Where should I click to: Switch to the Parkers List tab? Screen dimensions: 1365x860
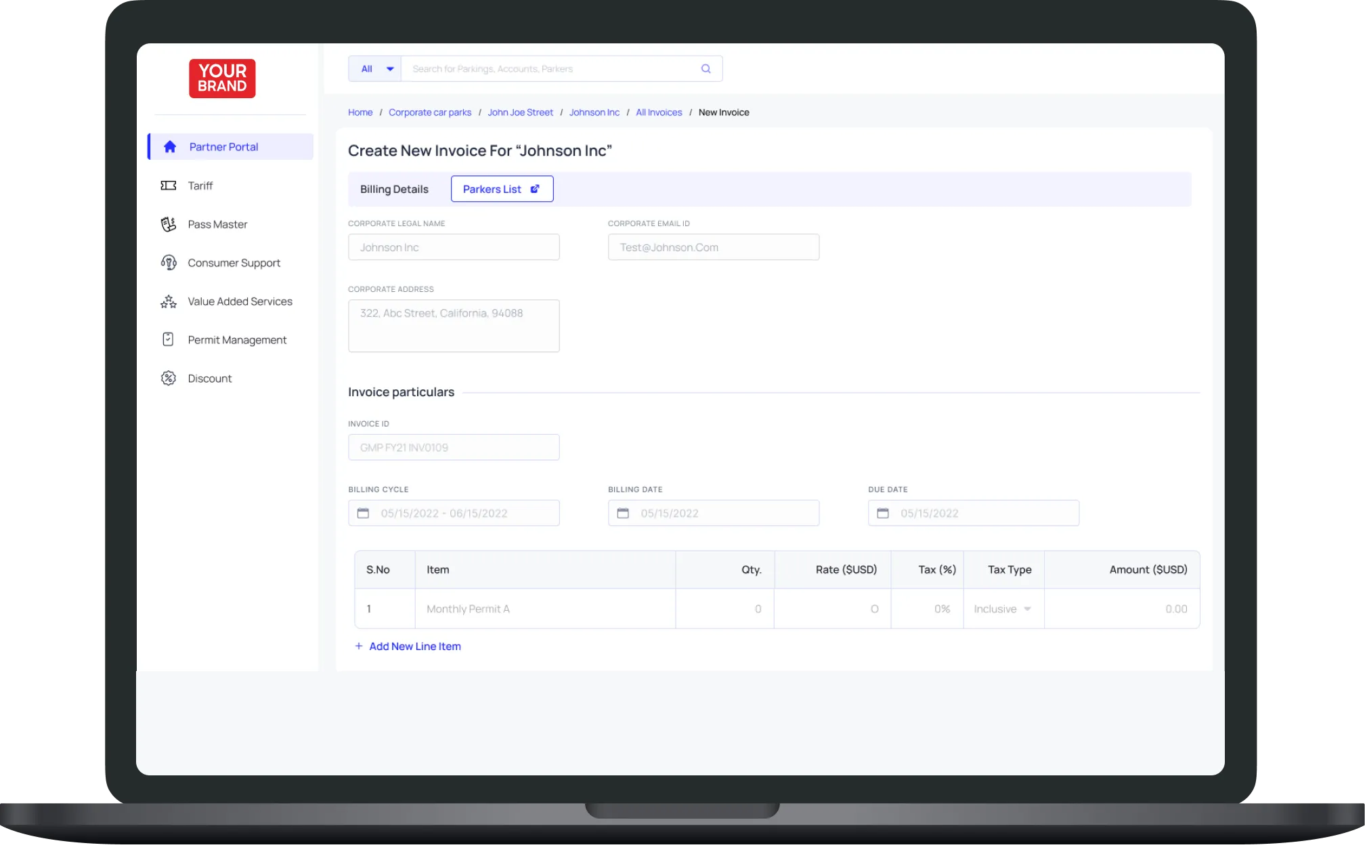(492, 189)
